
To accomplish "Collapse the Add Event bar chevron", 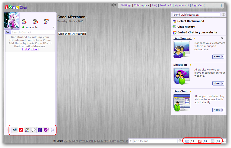I will 131,141.
